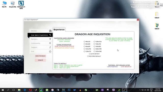The width and height of the screenshot is (163, 92).
Task: Select the 1680x1050 resolution option
Action: [98, 49]
